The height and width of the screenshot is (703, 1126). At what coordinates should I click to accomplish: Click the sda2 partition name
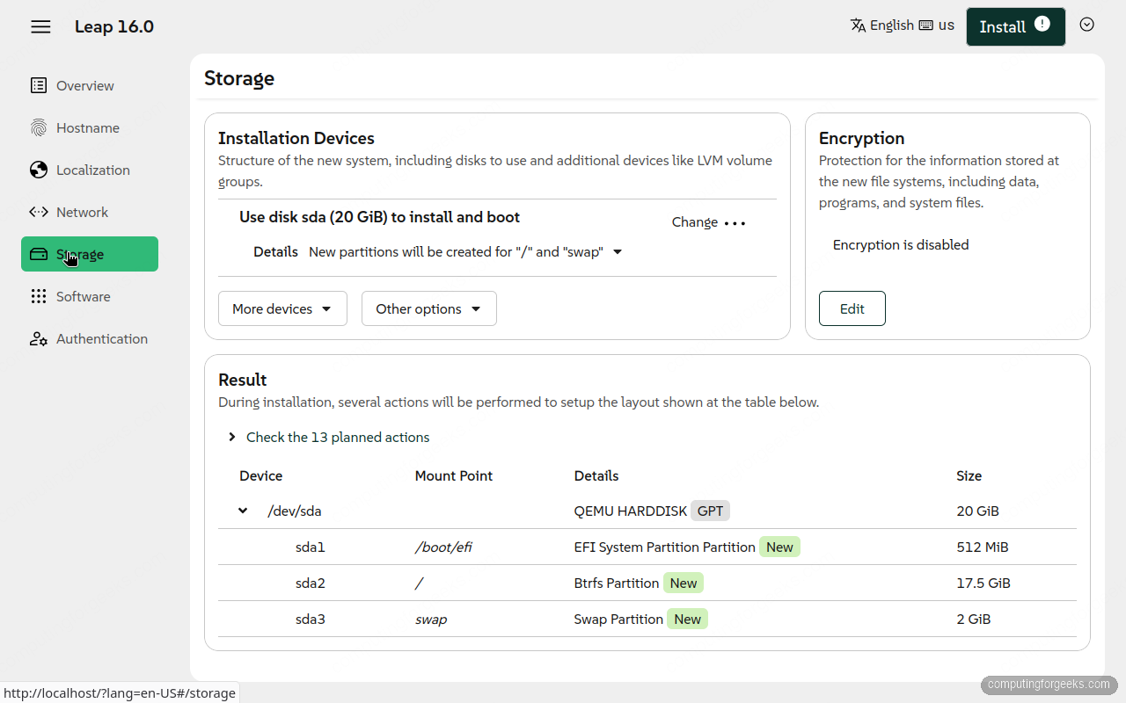point(311,583)
